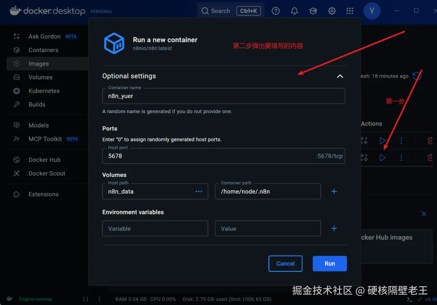Click the Docker Hub sidebar icon

pos(17,160)
